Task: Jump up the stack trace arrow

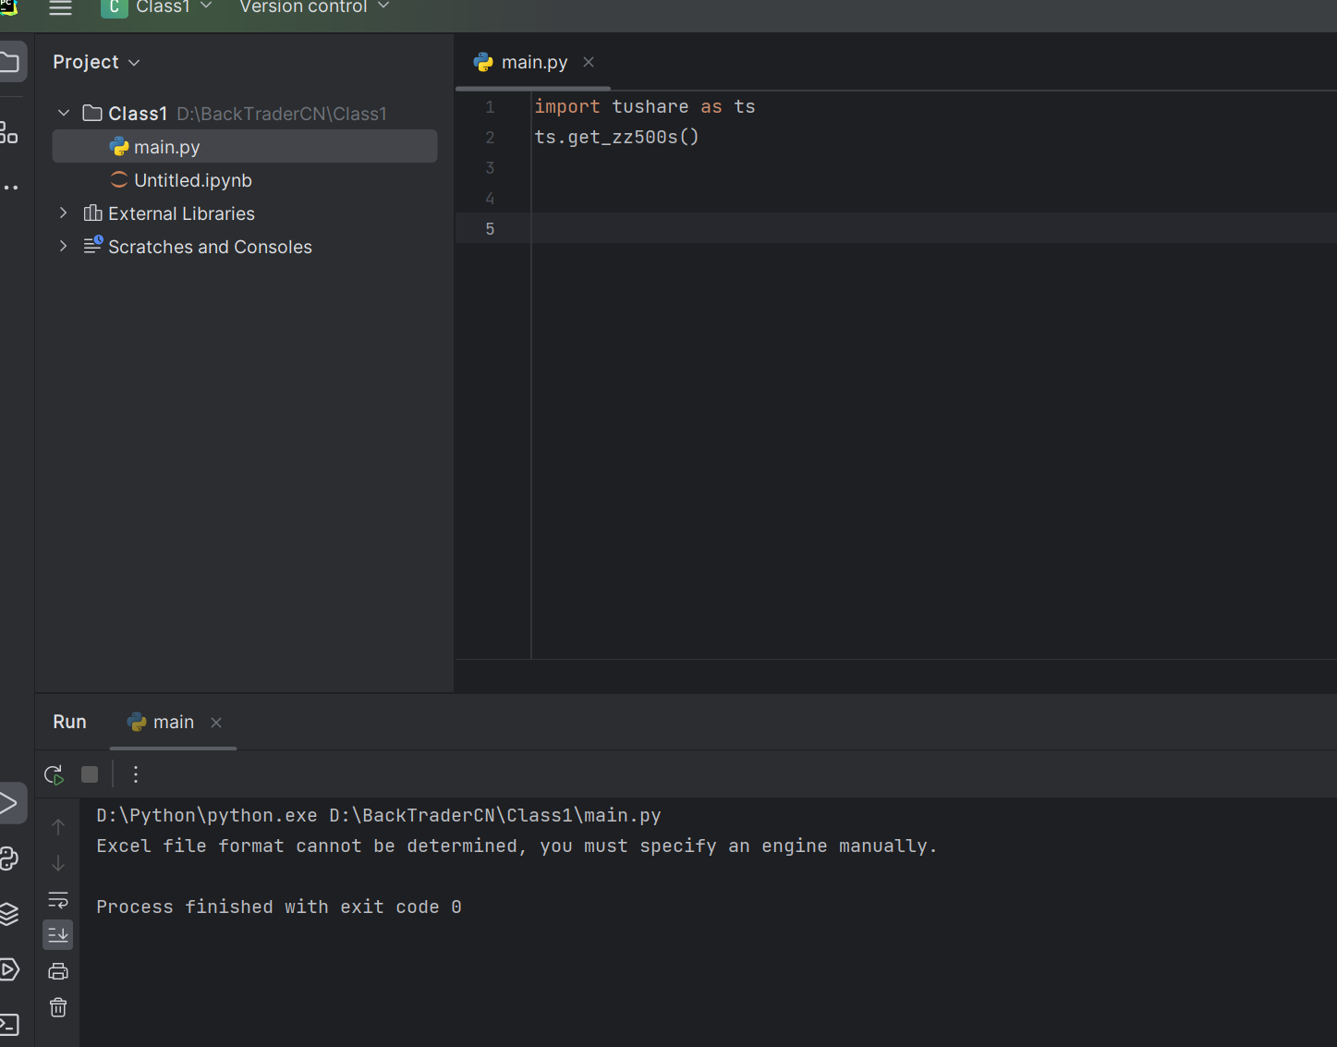Action: tap(58, 826)
